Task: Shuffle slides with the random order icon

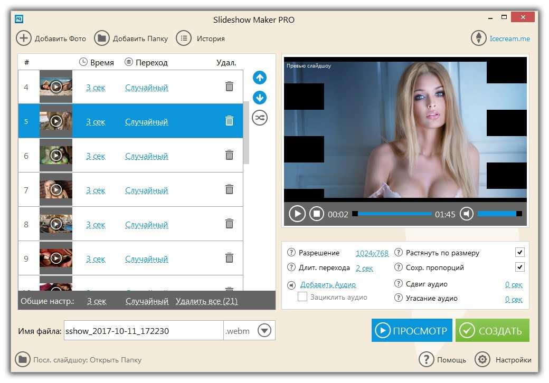Action: pos(259,118)
